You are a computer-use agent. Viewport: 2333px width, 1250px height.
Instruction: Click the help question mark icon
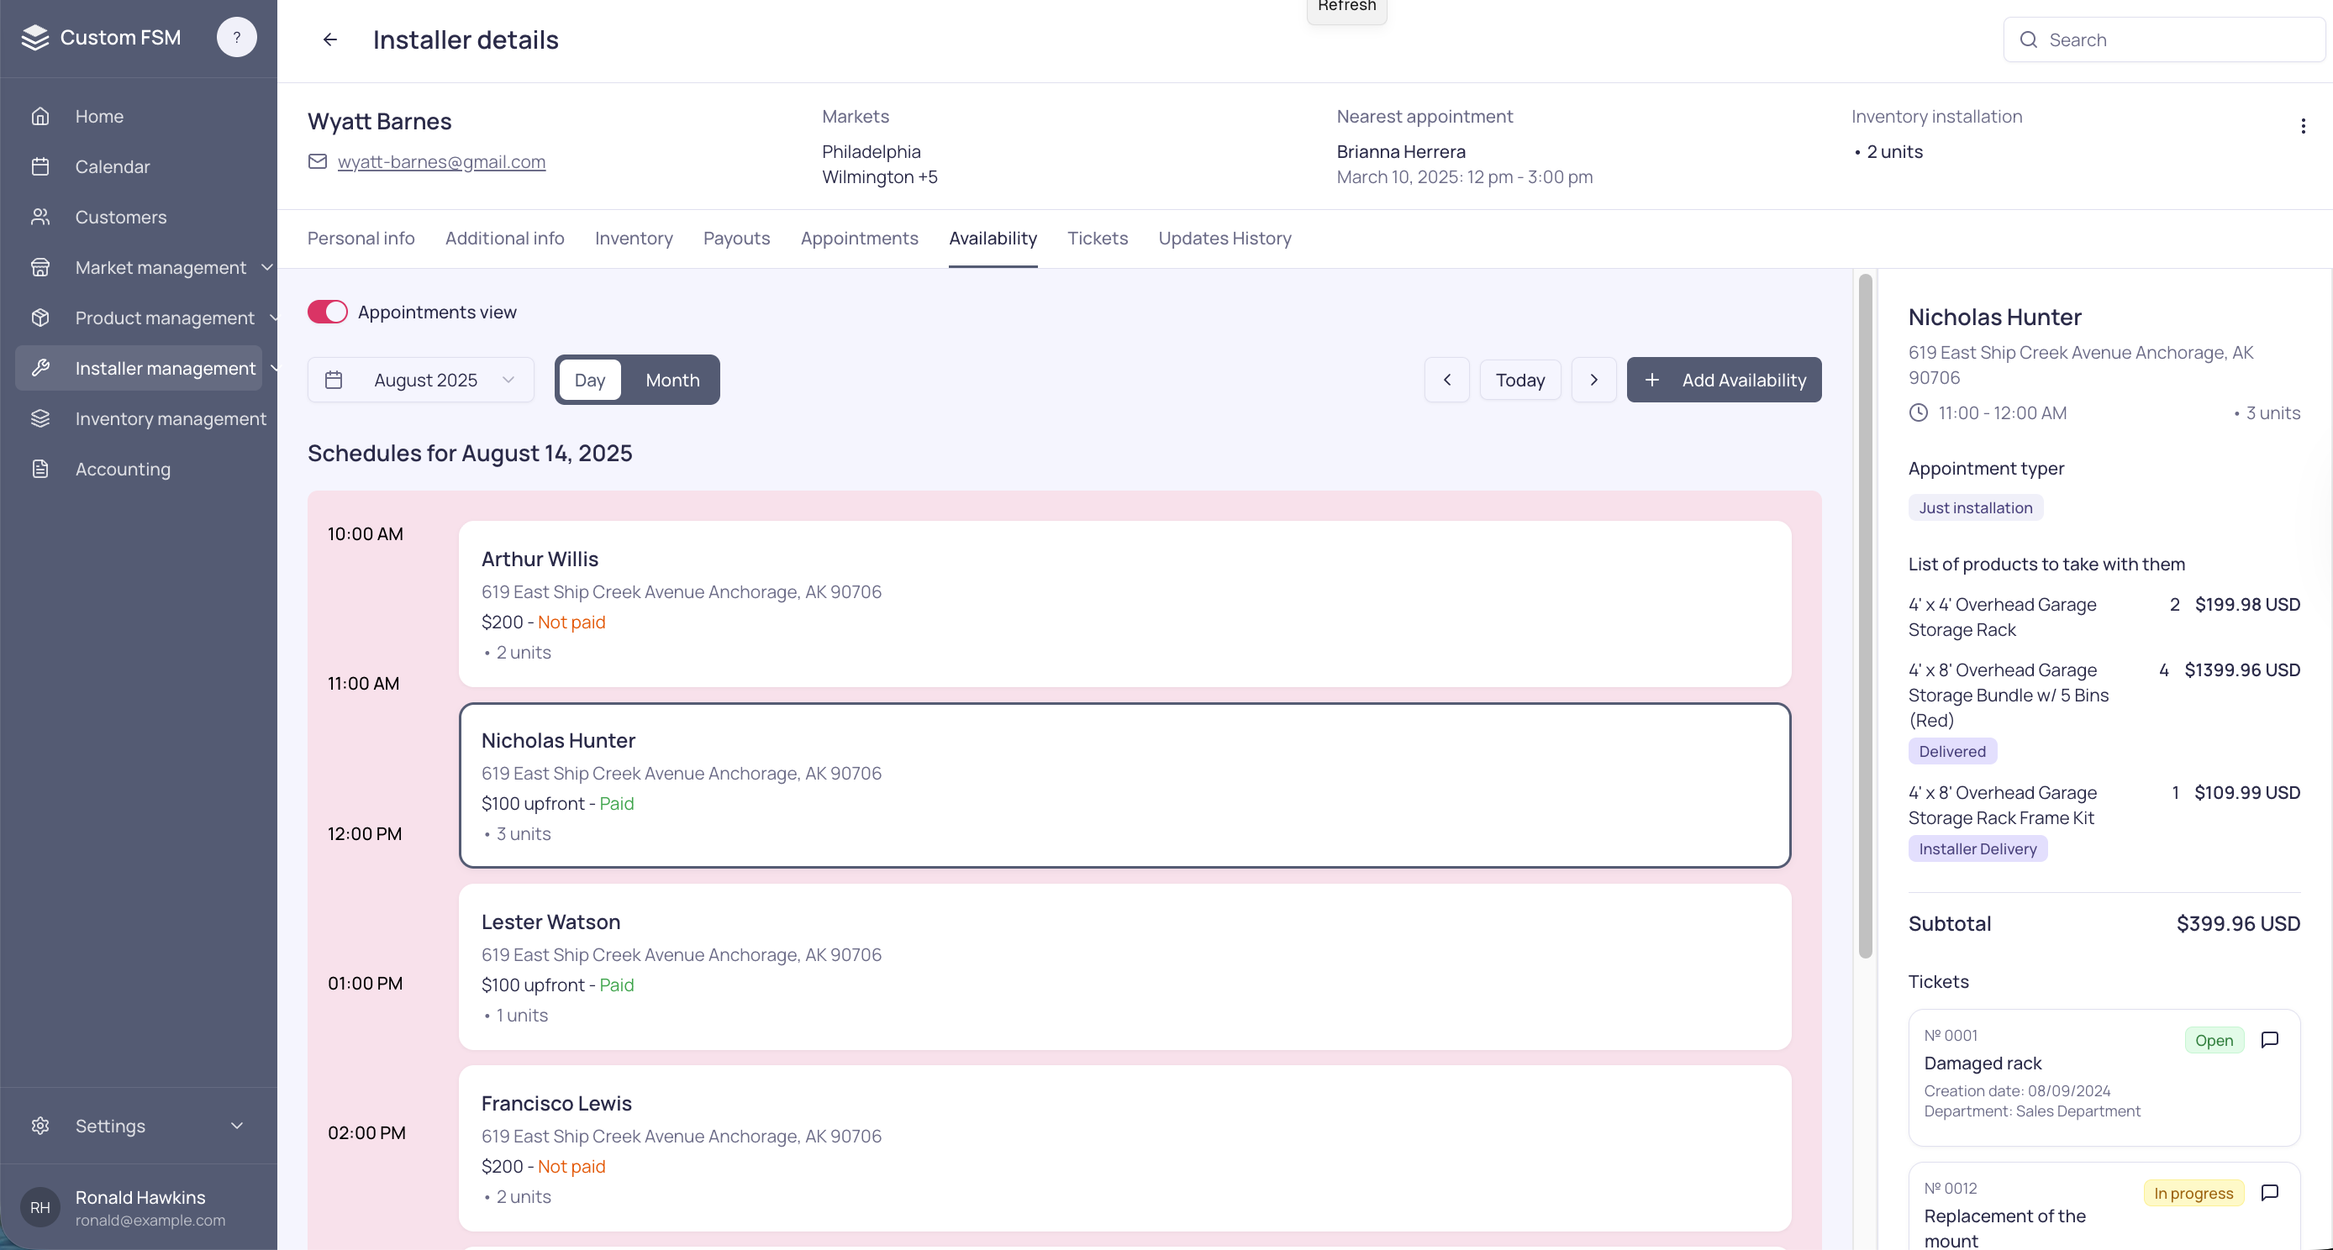(x=236, y=37)
